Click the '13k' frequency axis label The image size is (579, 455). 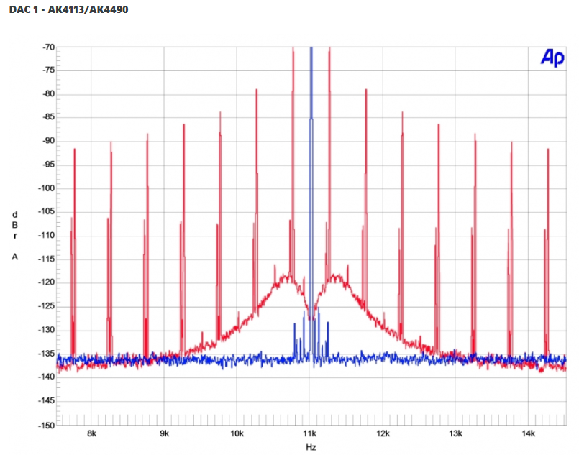click(x=456, y=433)
